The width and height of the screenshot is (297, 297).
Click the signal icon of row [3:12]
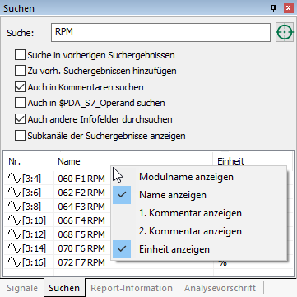point(14,234)
